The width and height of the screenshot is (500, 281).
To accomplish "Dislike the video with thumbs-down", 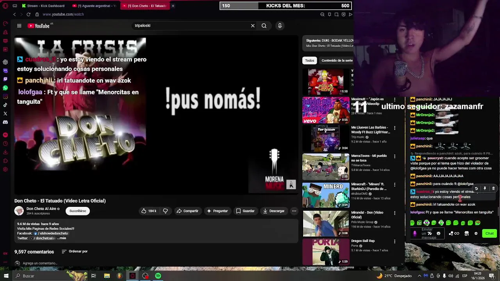I will [x=165, y=211].
